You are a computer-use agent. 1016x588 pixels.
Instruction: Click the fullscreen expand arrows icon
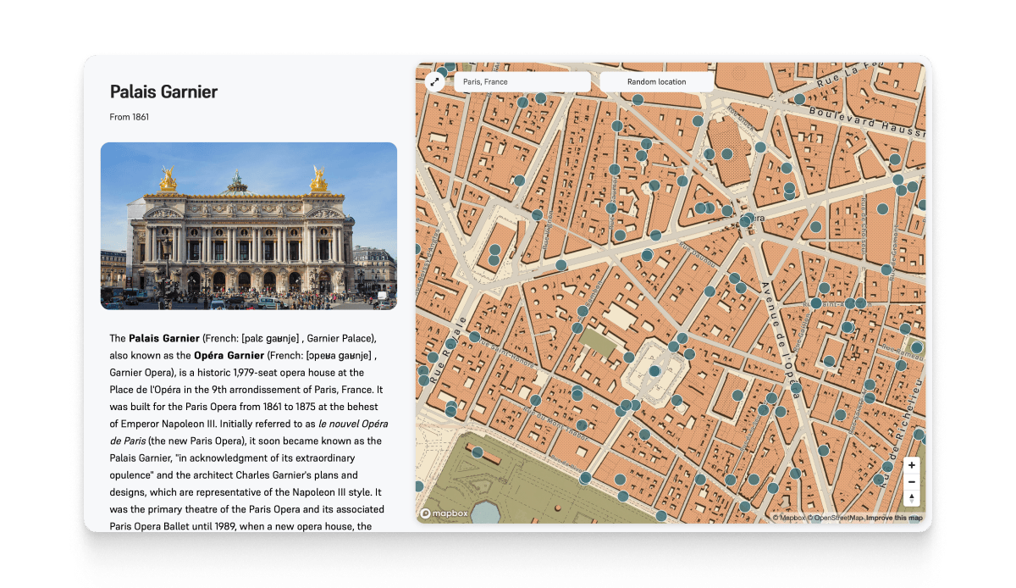(435, 81)
